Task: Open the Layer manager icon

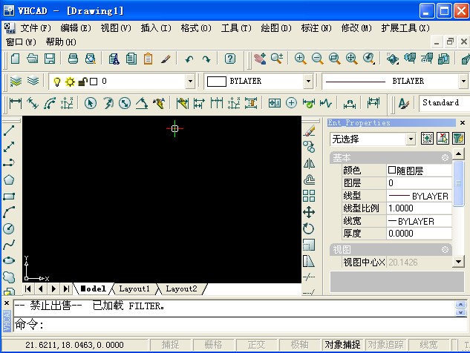Action: tap(16, 81)
